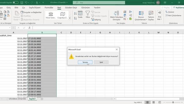This screenshot has height=104, width=184.
Task: Add a new sheet with the plus icon
Action: [42, 99]
